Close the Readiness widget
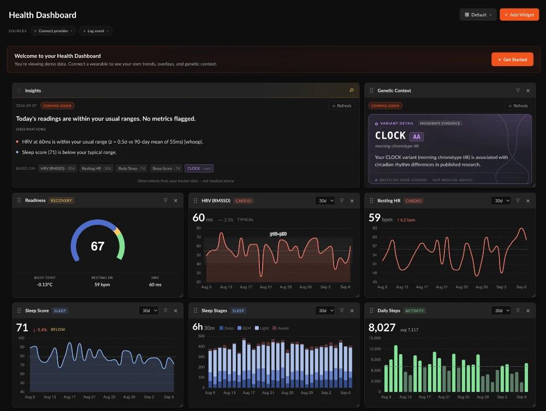The width and height of the screenshot is (546, 411). tap(175, 200)
